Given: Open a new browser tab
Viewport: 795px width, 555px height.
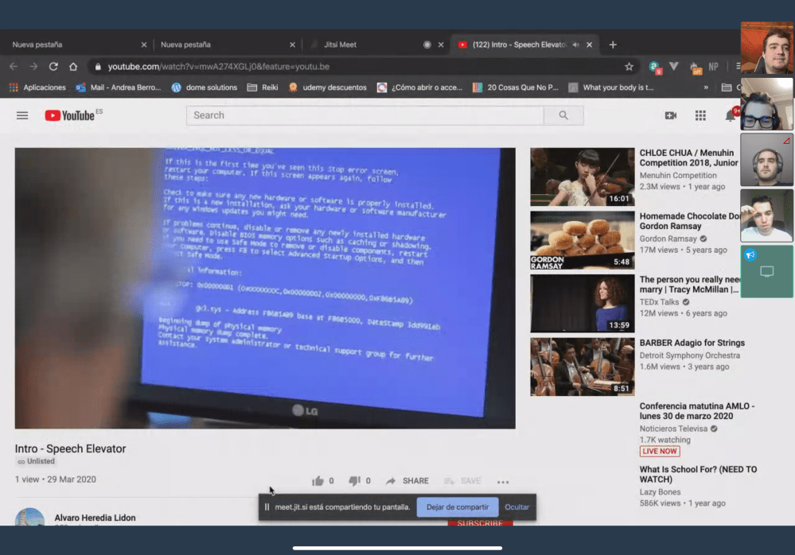Looking at the screenshot, I should pyautogui.click(x=613, y=45).
